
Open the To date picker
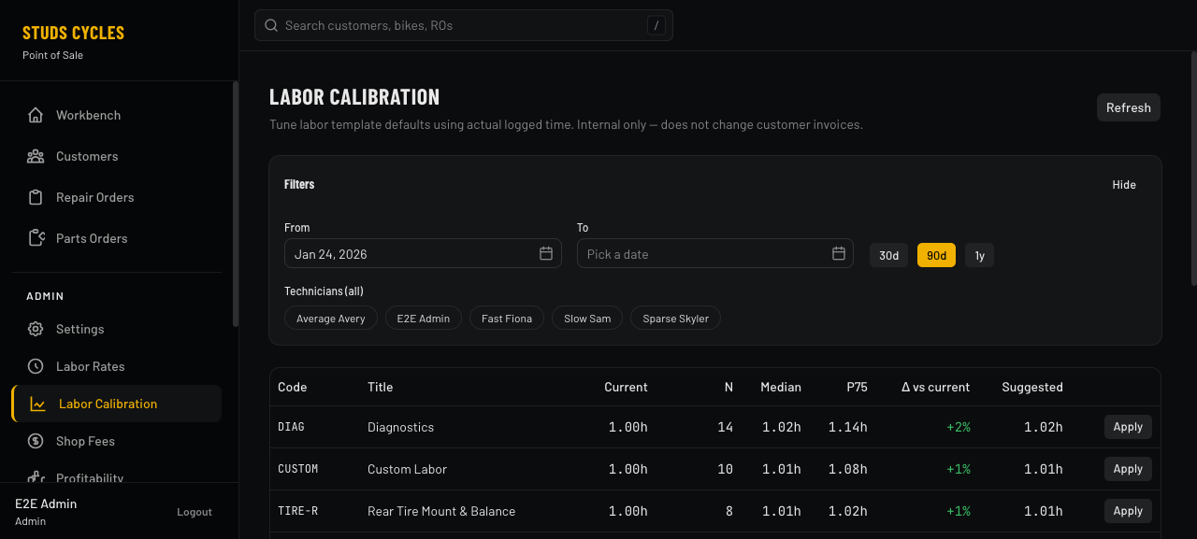(x=715, y=253)
